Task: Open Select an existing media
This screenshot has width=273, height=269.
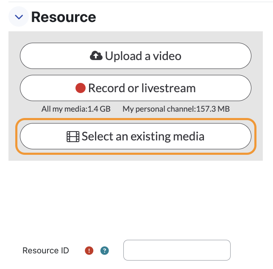Action: tap(136, 136)
